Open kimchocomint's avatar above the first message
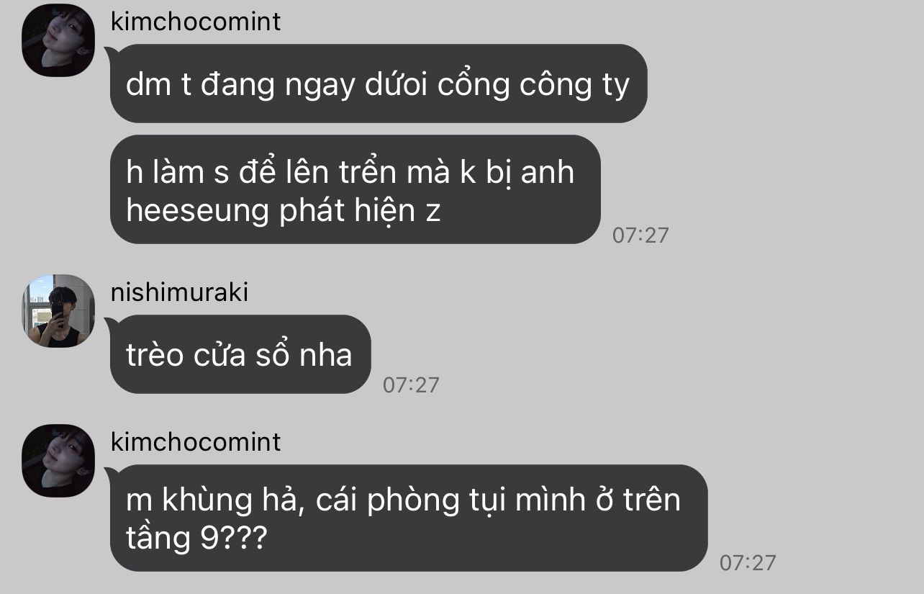 [x=58, y=40]
